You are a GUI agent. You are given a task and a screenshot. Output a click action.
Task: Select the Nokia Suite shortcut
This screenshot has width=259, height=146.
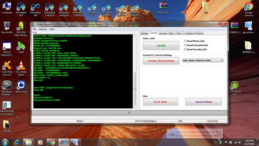pyautogui.click(x=21, y=87)
